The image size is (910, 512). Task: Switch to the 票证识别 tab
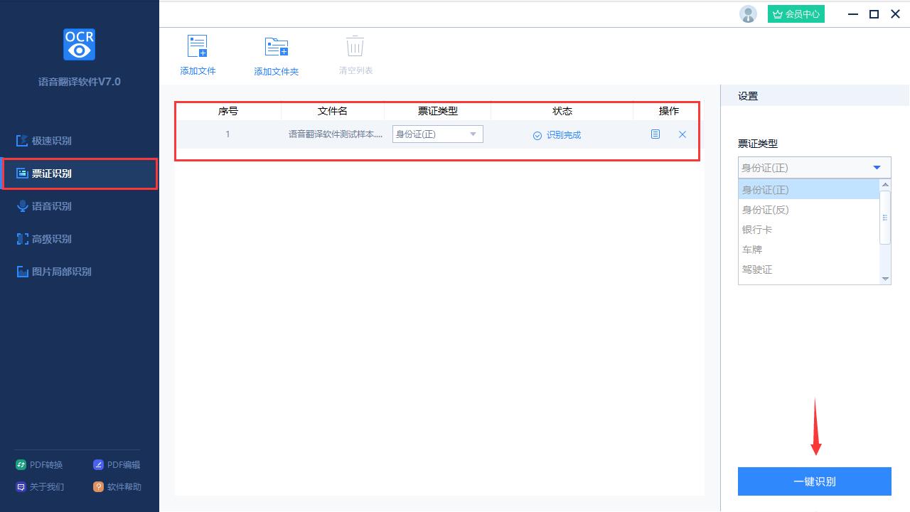point(51,173)
